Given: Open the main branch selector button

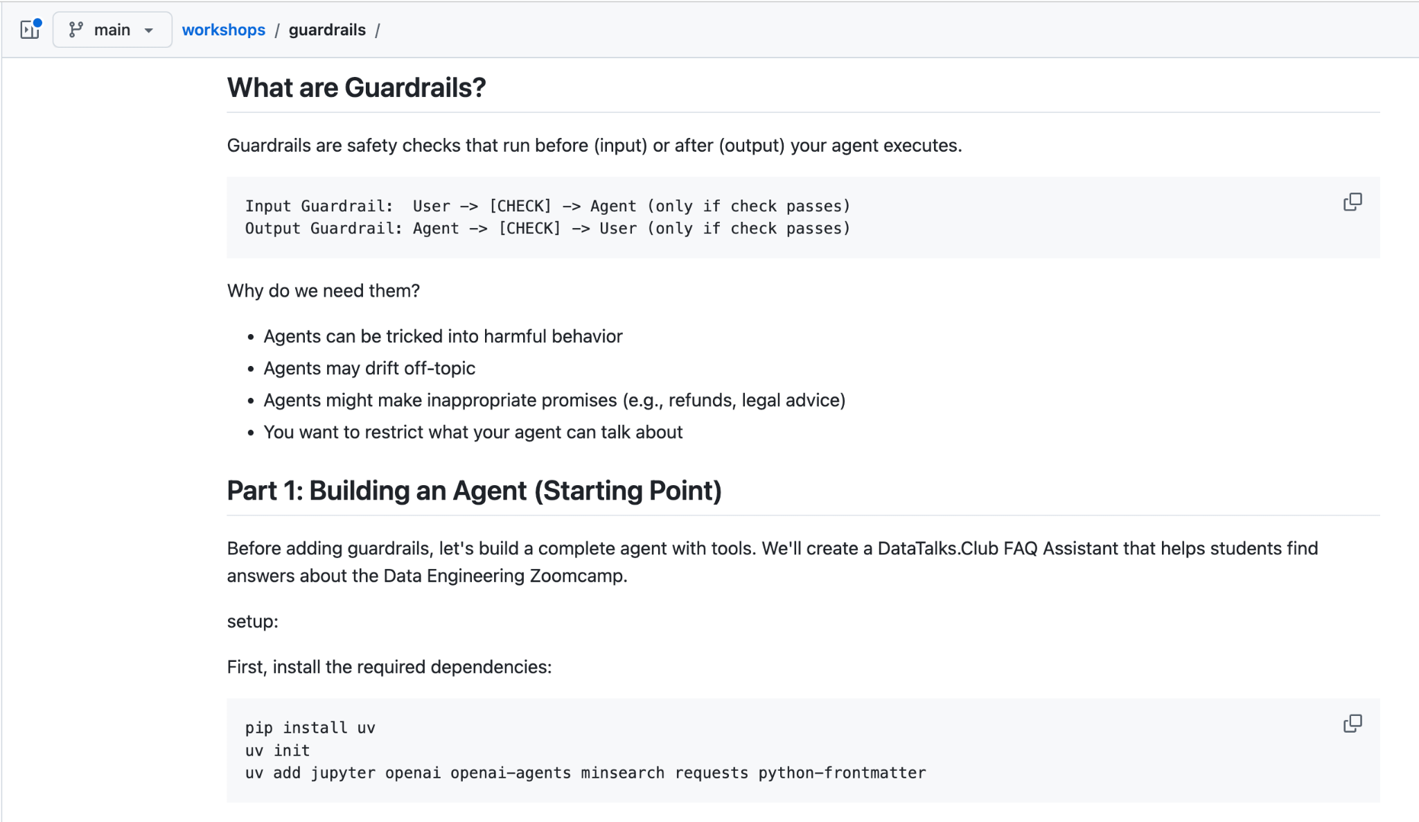Looking at the screenshot, I should [112, 30].
